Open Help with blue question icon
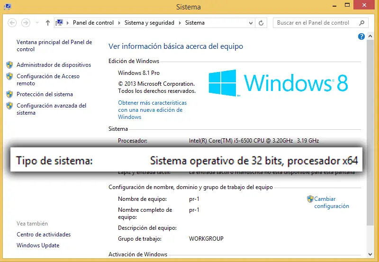The width and height of the screenshot is (379, 262). tap(361, 36)
